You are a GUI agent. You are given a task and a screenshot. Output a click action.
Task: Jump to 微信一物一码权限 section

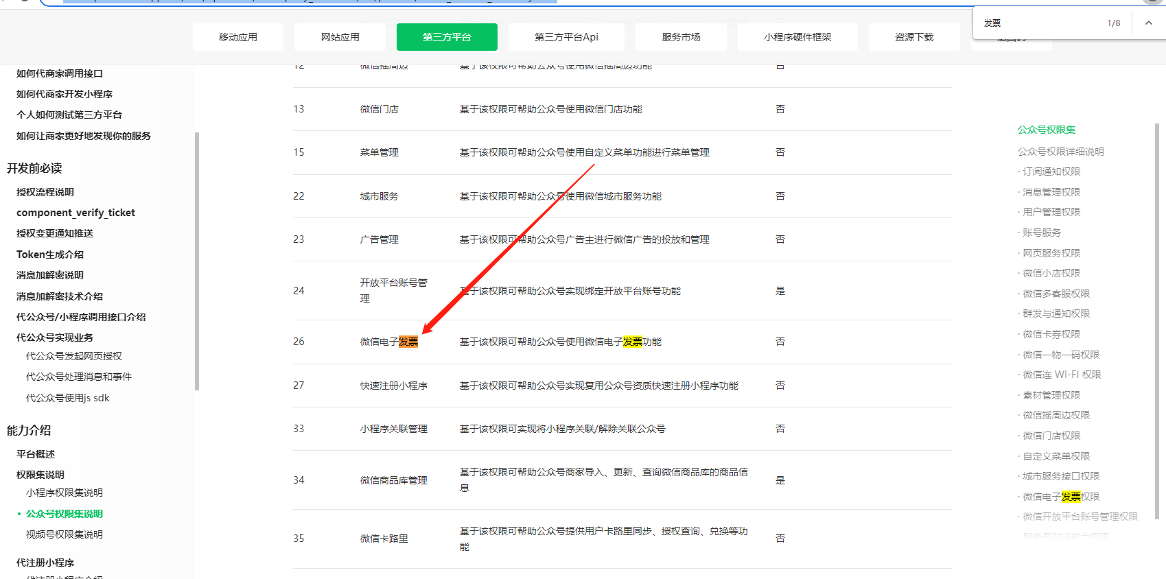tap(1061, 355)
